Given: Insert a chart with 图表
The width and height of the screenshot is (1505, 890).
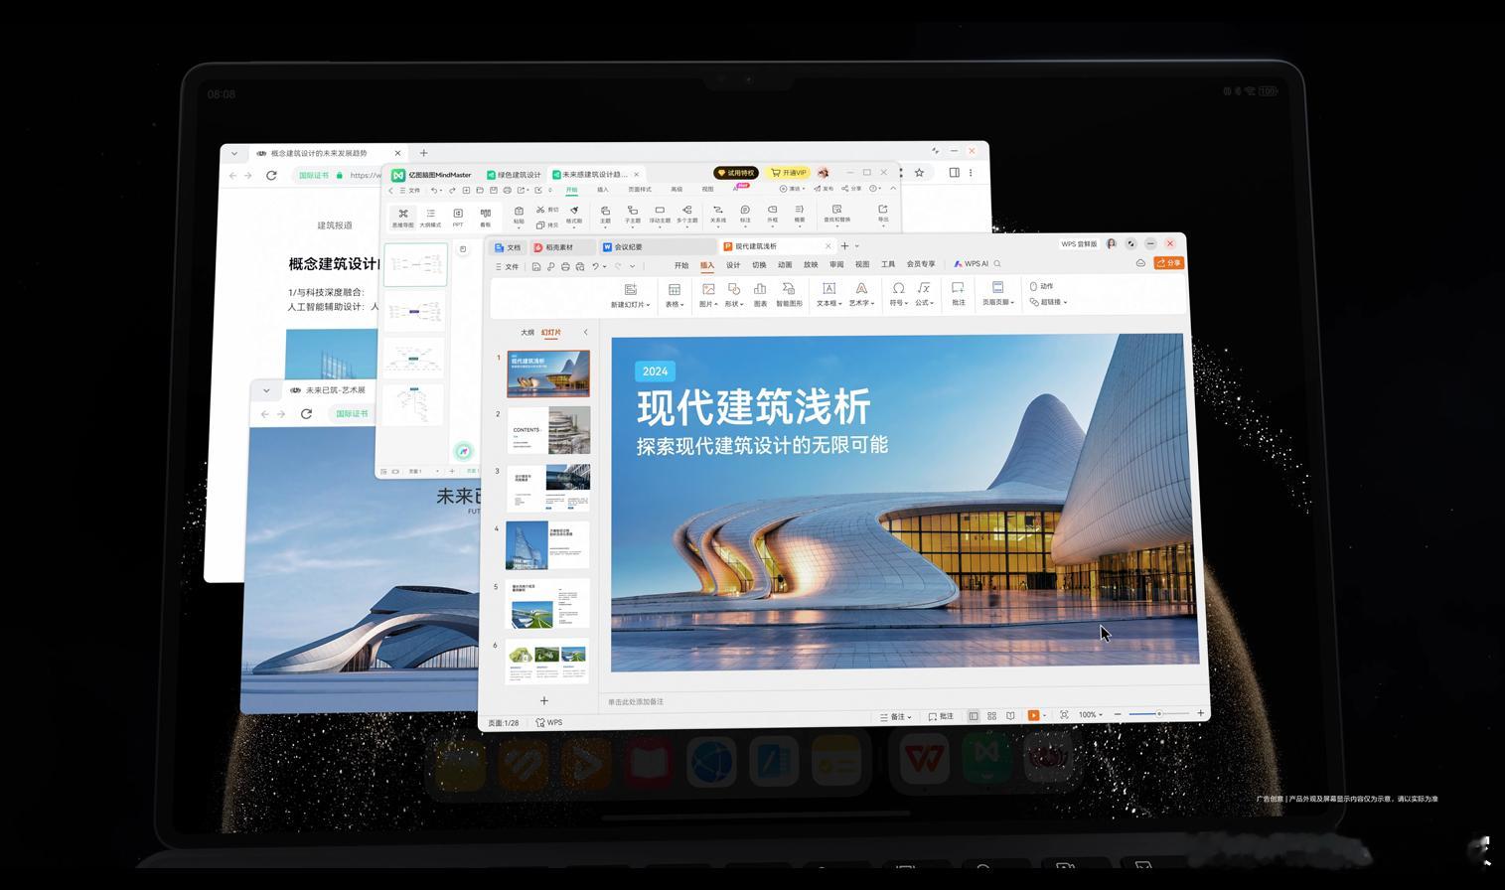Looking at the screenshot, I should click(760, 295).
